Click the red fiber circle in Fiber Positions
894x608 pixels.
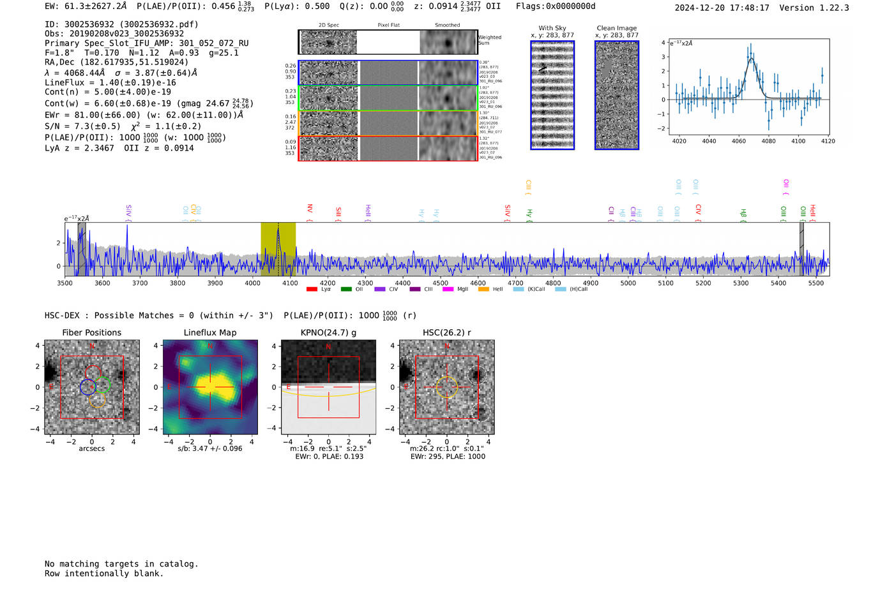click(93, 373)
